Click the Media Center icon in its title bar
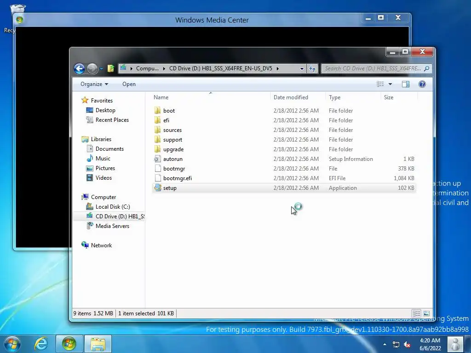This screenshot has width=471, height=353. click(x=19, y=20)
